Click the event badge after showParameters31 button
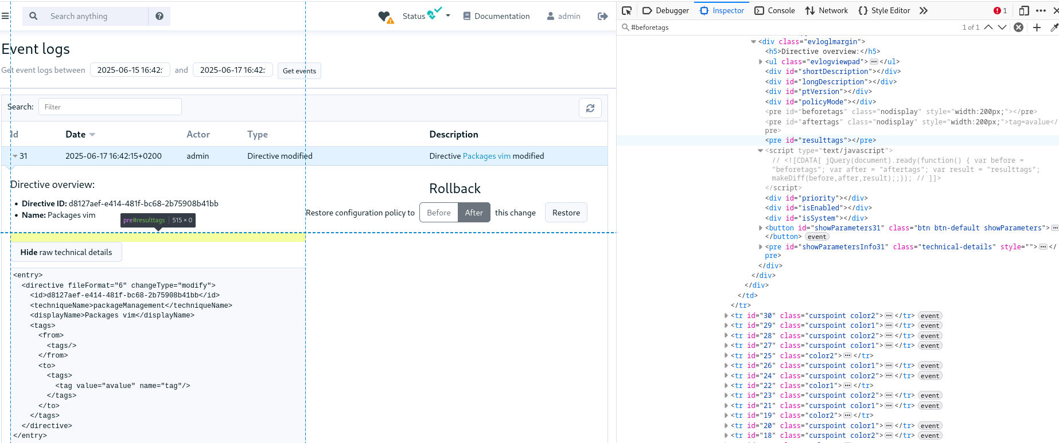The width and height of the screenshot is (1059, 443). [x=817, y=237]
